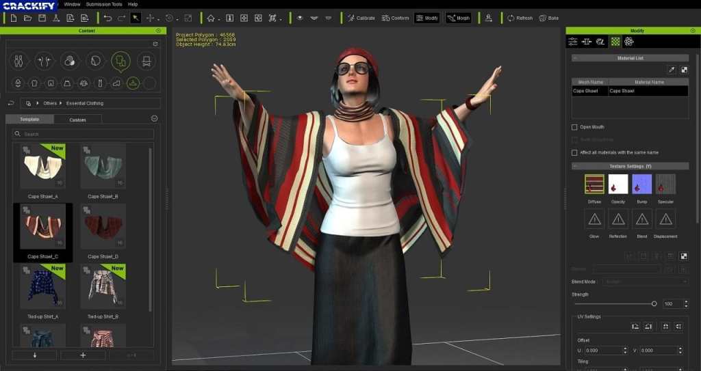Viewport: 701px width, 371px height.
Task: Activate the Select arrow tool
Action: coord(136,18)
